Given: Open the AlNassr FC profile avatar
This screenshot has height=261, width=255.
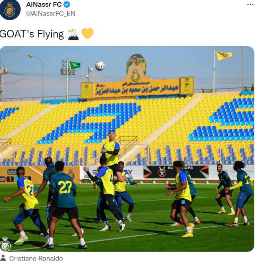Looking at the screenshot, I should pos(10,10).
